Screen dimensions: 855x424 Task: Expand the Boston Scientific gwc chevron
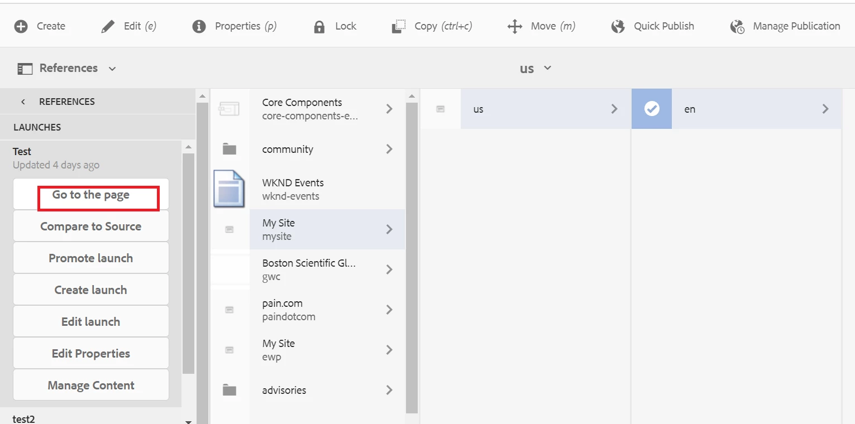coord(389,269)
